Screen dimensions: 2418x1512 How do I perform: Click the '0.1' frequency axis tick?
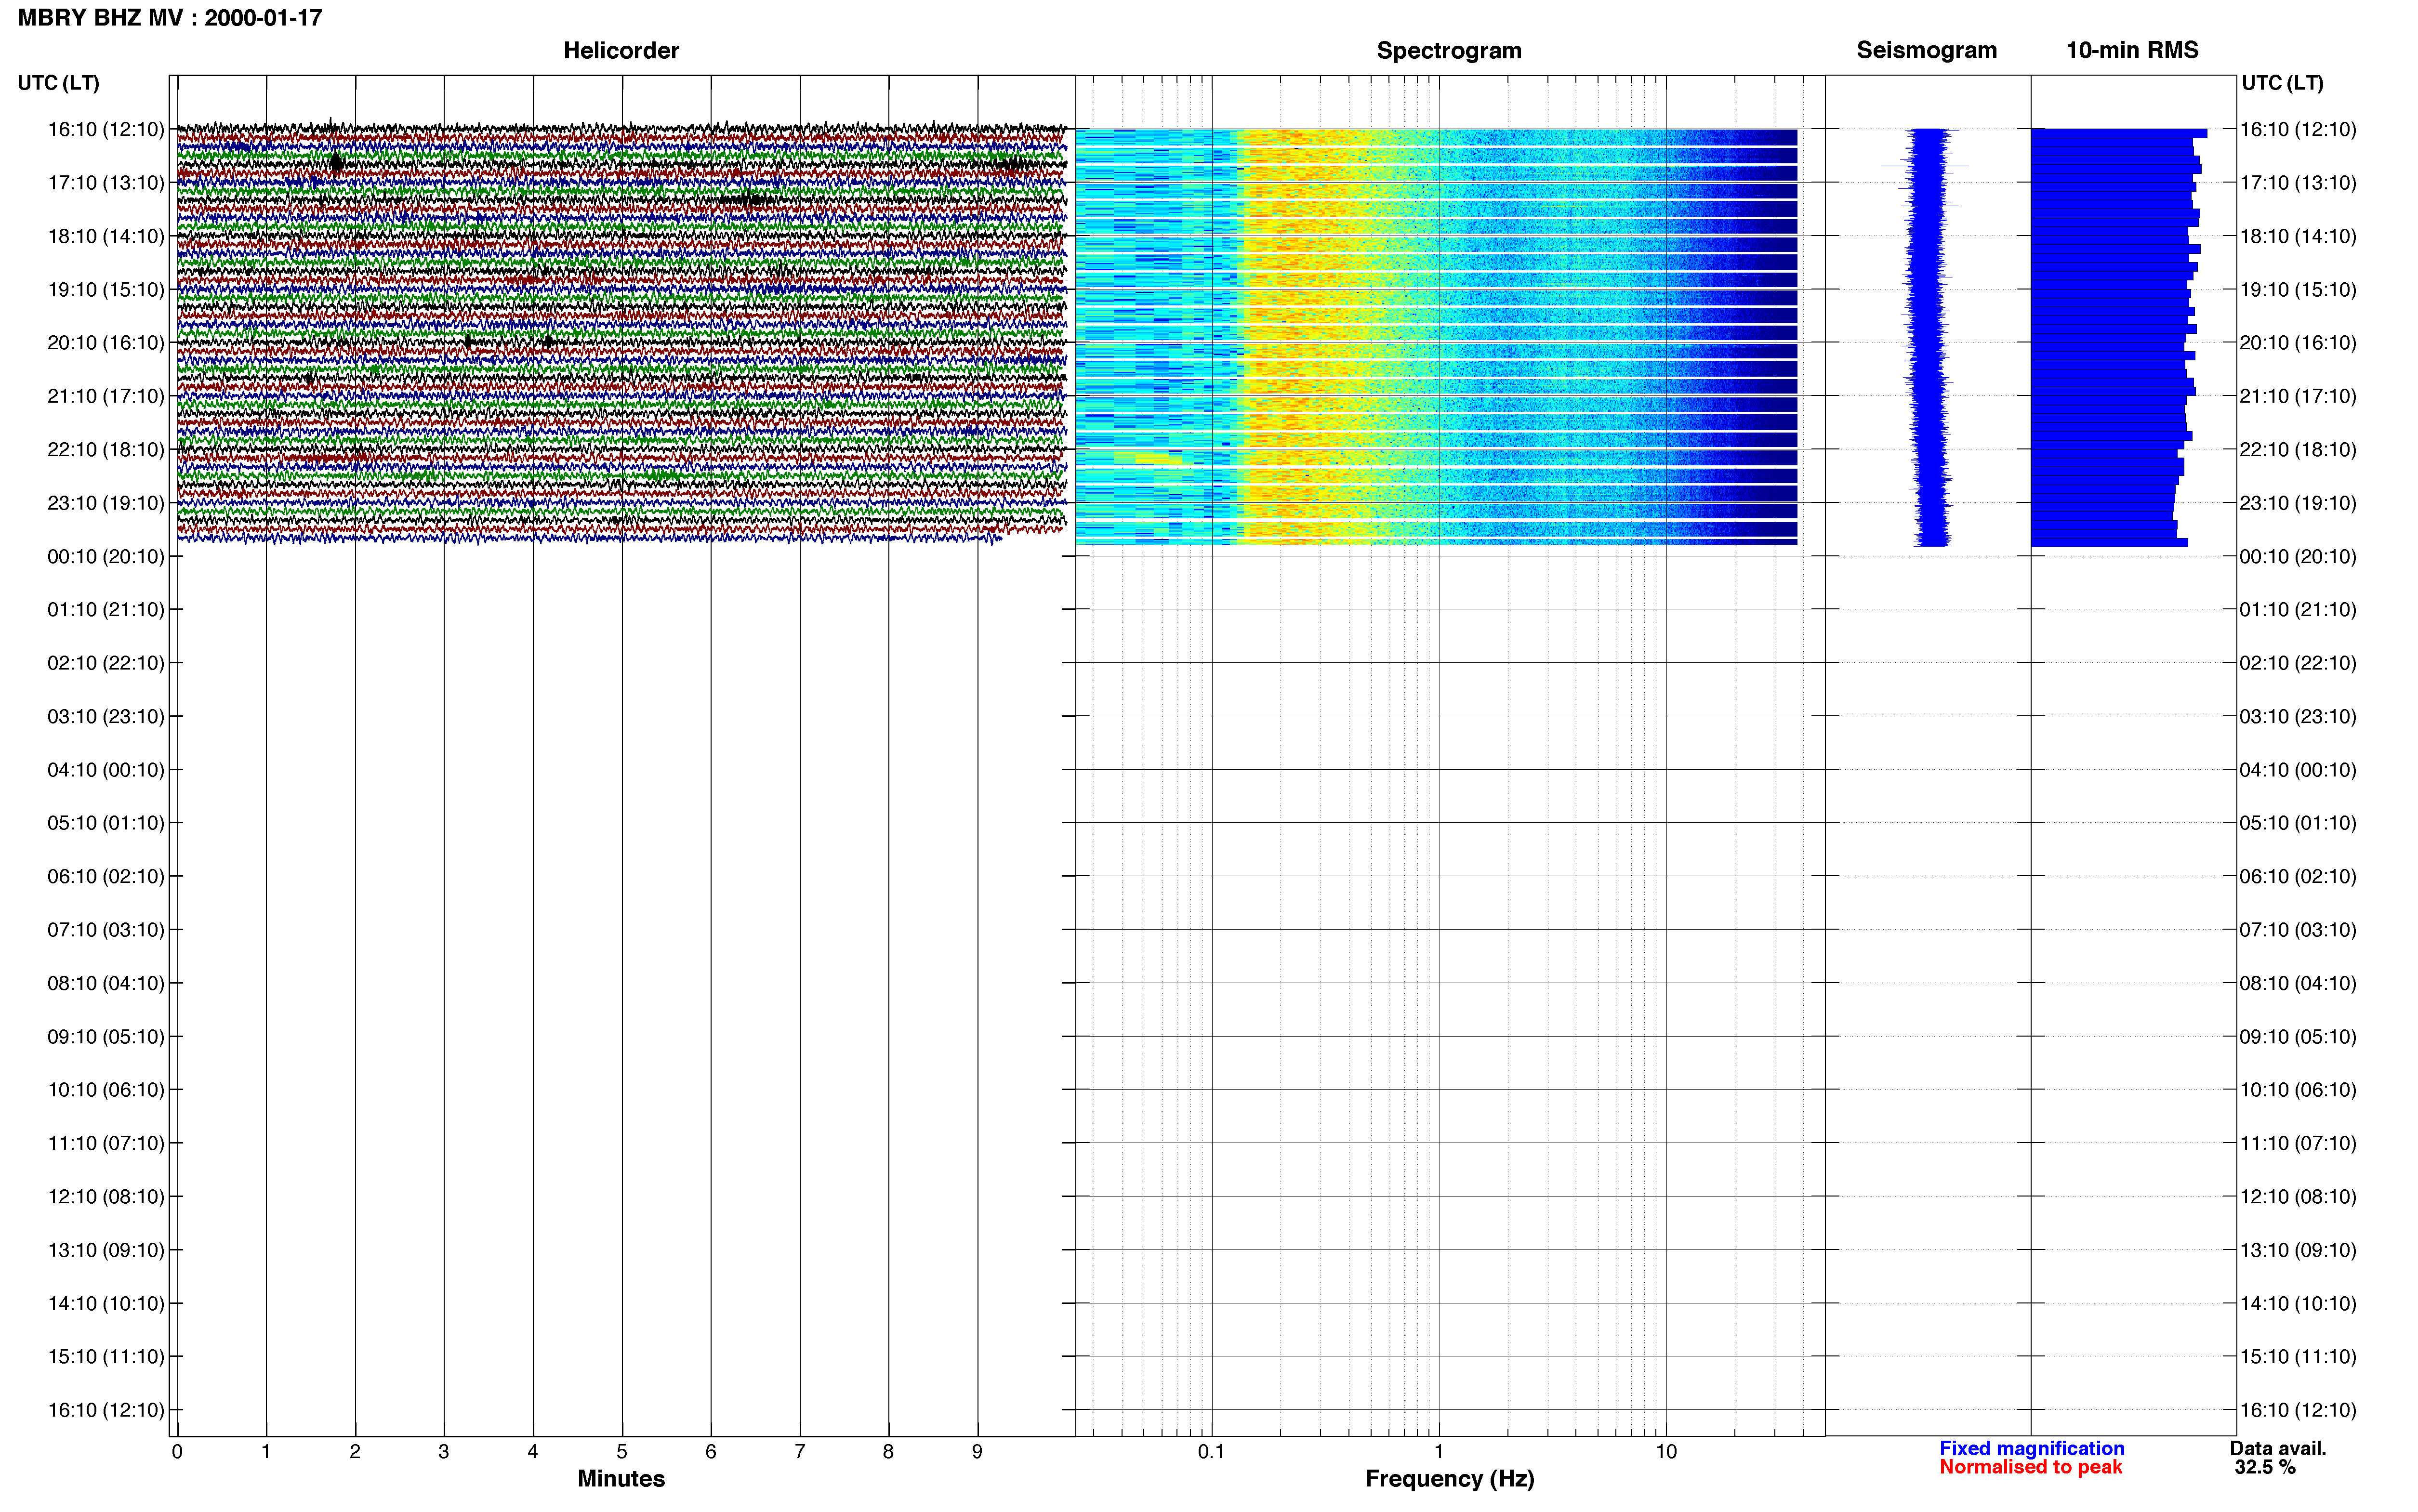[x=1211, y=1452]
